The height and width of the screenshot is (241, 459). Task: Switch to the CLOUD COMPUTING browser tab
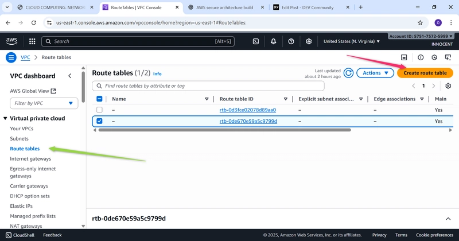pyautogui.click(x=55, y=7)
